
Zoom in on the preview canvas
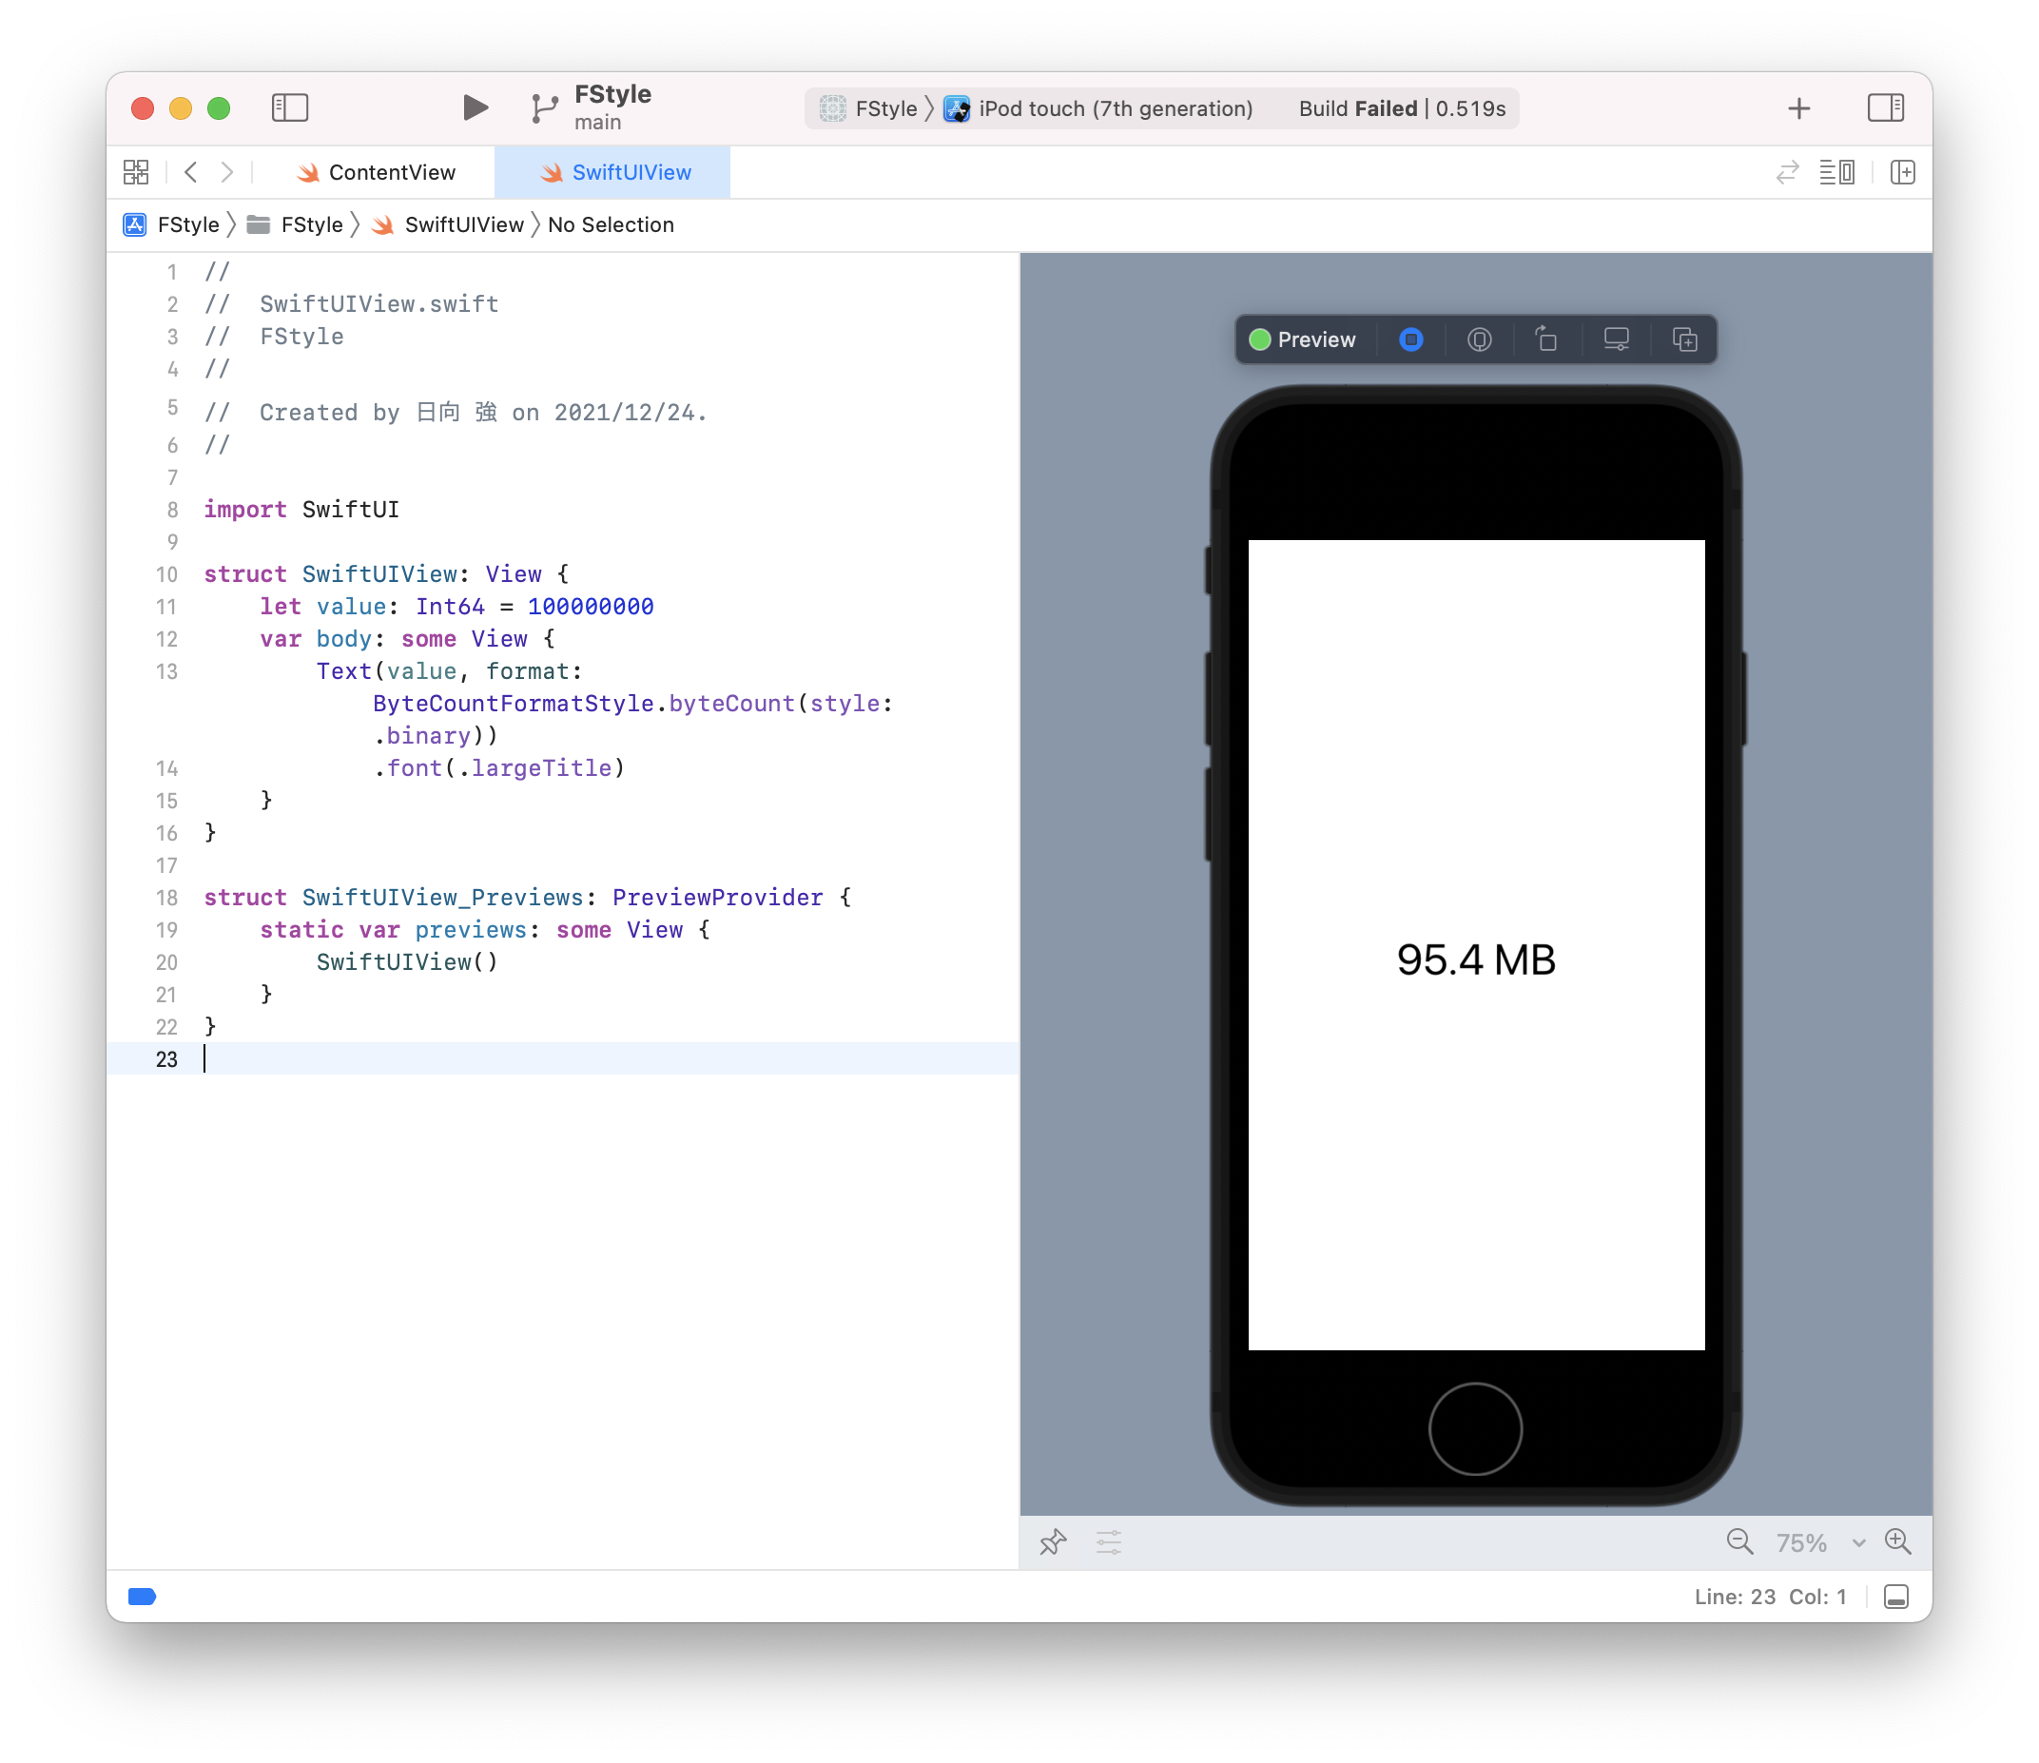(x=1899, y=1541)
